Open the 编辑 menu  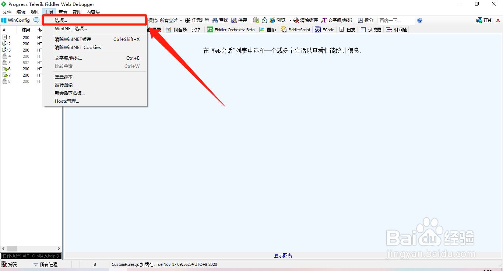pos(21,12)
